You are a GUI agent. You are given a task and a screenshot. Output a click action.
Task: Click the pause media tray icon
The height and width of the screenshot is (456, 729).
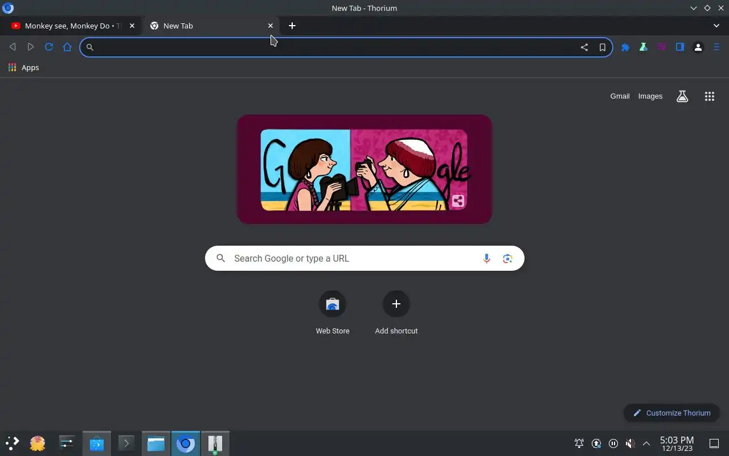pyautogui.click(x=613, y=443)
